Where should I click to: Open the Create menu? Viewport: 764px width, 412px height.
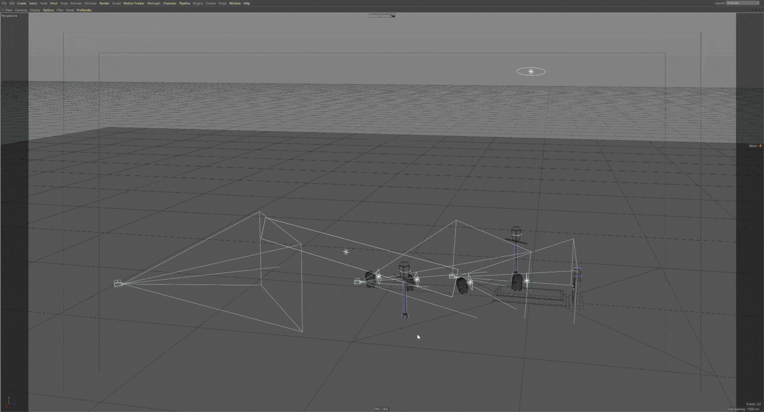click(21, 3)
